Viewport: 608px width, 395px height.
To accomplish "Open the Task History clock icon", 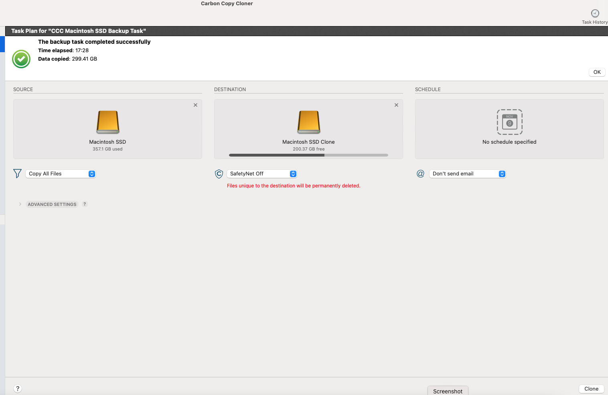I will (595, 13).
